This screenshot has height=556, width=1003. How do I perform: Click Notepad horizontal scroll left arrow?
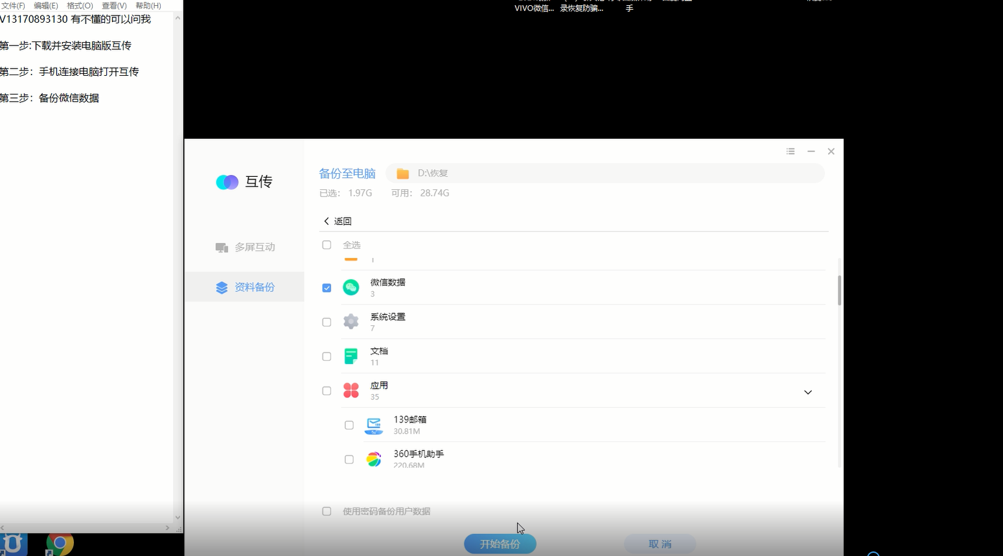coord(3,528)
